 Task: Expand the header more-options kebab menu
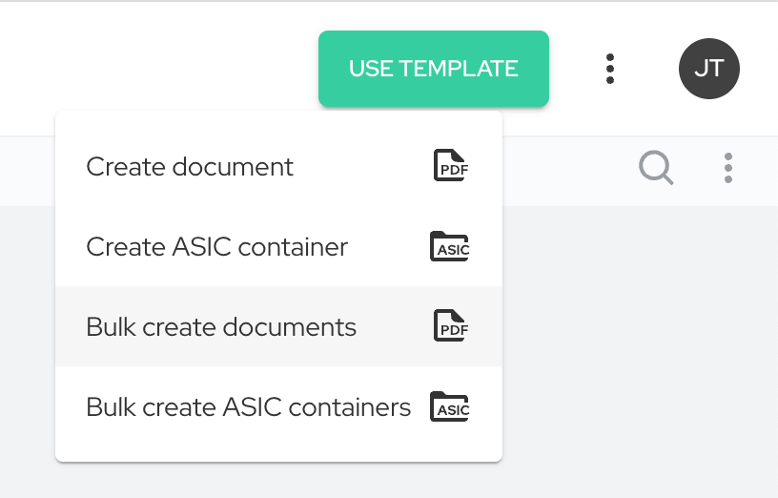[610, 69]
